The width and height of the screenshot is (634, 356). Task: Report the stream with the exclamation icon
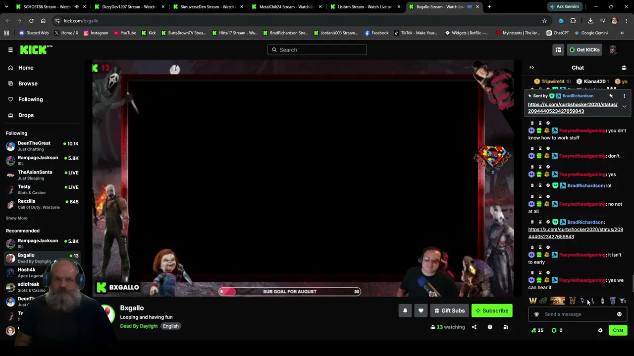(490, 327)
